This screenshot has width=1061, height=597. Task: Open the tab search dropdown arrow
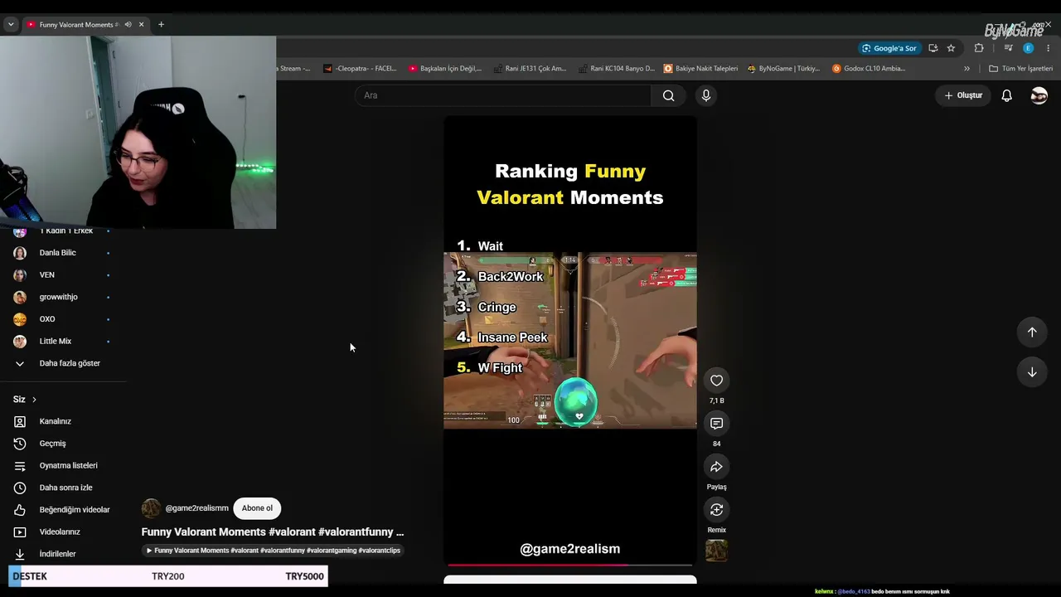click(11, 25)
